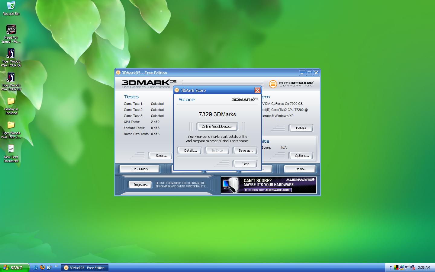The height and width of the screenshot is (272, 435).
Task: Click Details in the Score dialog
Action: (190, 151)
